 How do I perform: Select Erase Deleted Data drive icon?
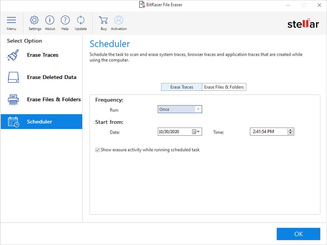click(x=13, y=78)
